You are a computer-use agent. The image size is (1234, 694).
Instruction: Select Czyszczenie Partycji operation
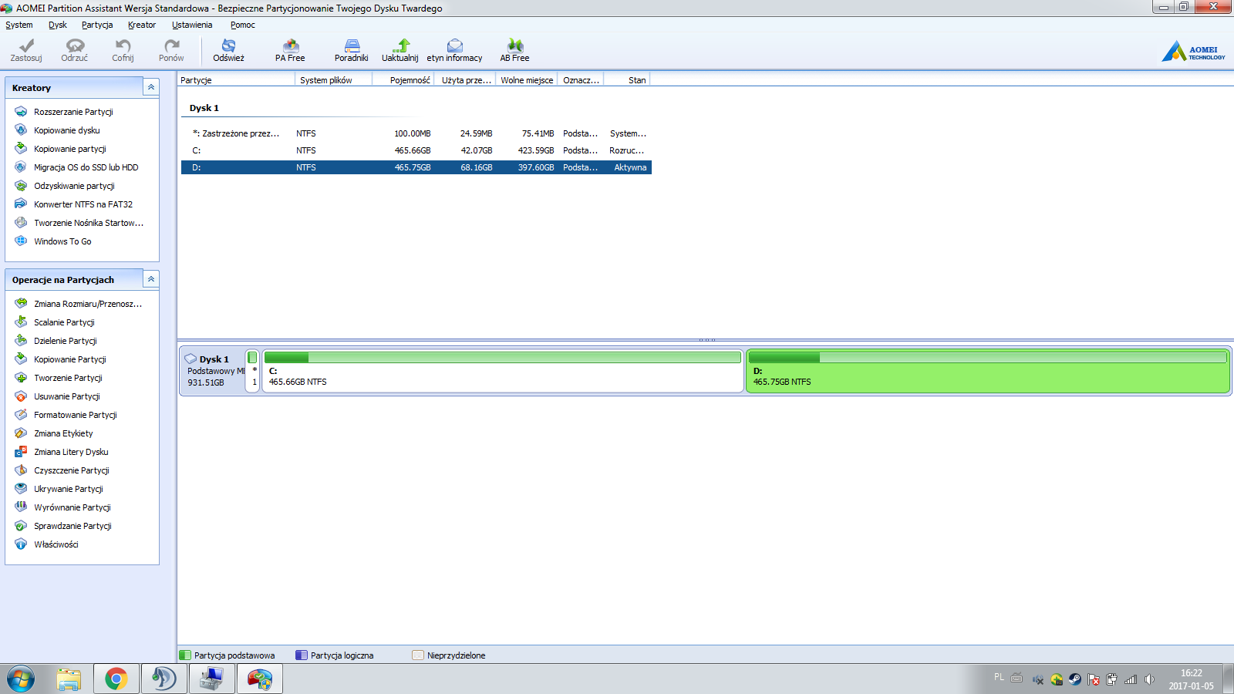[72, 470]
